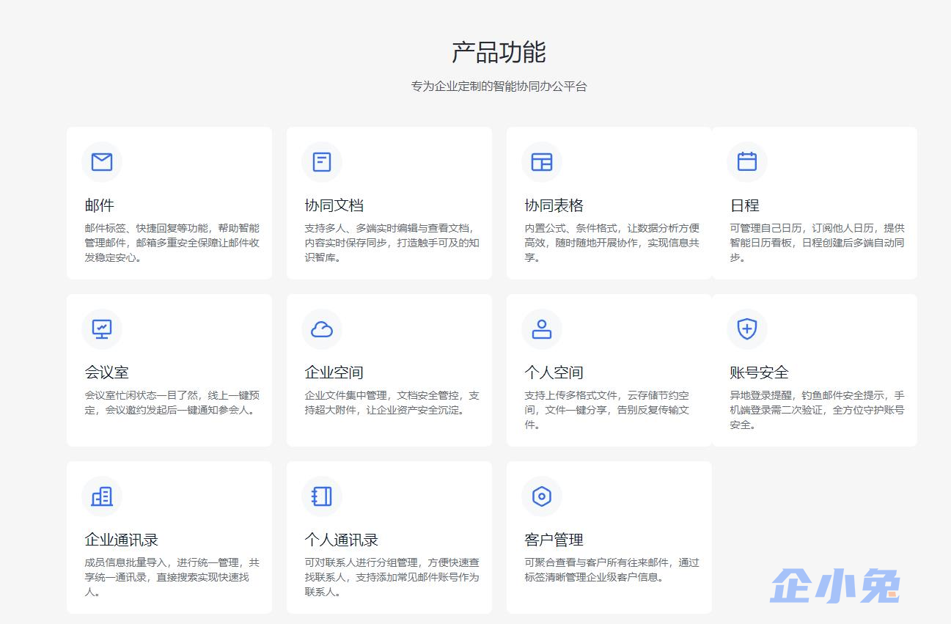Select the 企业空间 cloud icon
Image resolution: width=951 pixels, height=624 pixels.
[321, 329]
